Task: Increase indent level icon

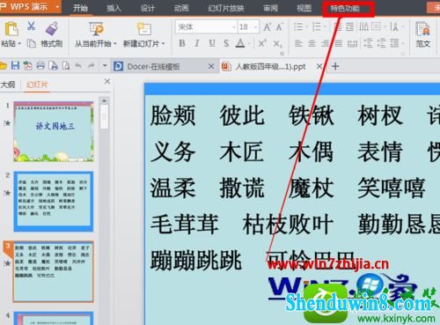Action: (x=349, y=27)
